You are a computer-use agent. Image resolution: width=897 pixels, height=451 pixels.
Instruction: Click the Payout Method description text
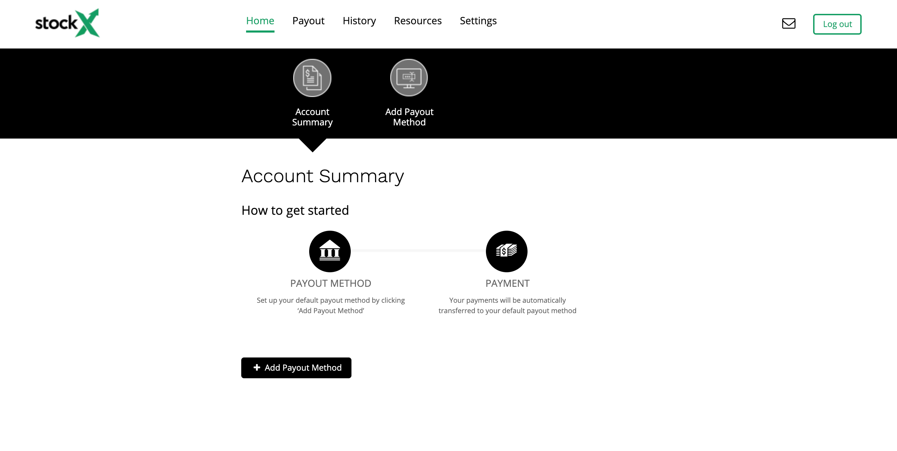click(330, 305)
